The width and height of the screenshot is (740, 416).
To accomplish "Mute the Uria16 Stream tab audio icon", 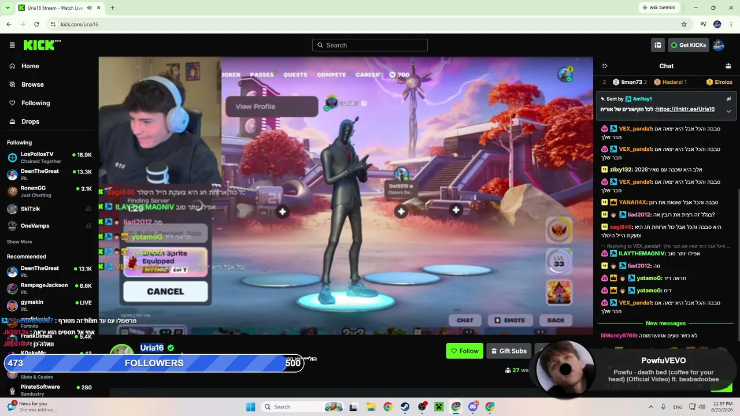I will (x=89, y=8).
